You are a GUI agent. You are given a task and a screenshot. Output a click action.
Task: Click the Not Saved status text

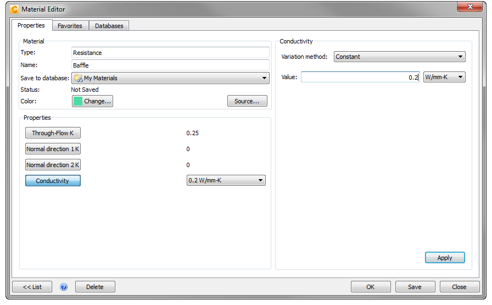coord(85,90)
